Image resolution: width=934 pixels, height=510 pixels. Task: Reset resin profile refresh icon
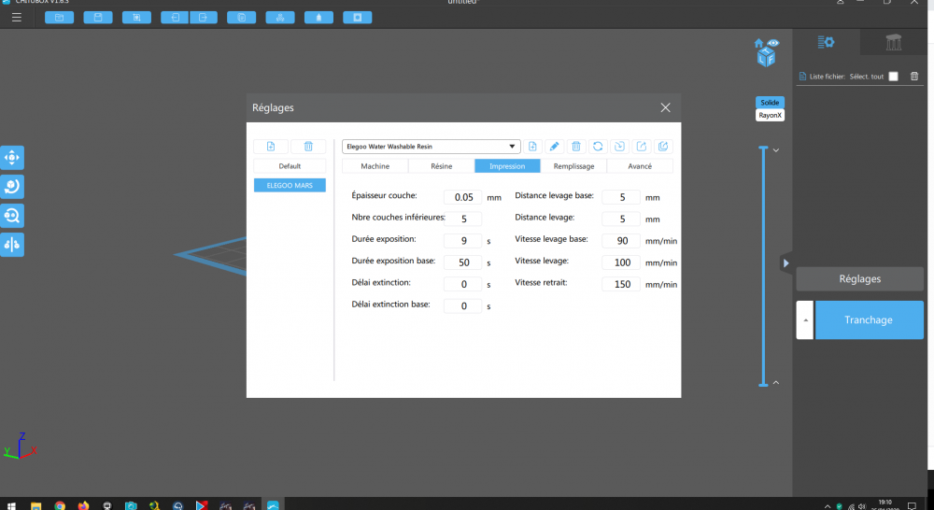click(598, 147)
